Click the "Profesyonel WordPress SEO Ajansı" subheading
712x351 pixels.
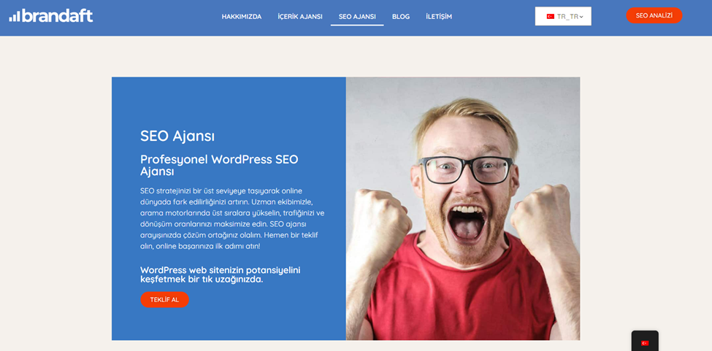click(219, 166)
